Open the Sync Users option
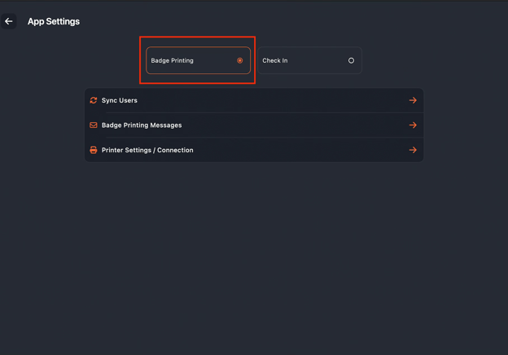Viewport: 508px width, 355px height. click(253, 101)
